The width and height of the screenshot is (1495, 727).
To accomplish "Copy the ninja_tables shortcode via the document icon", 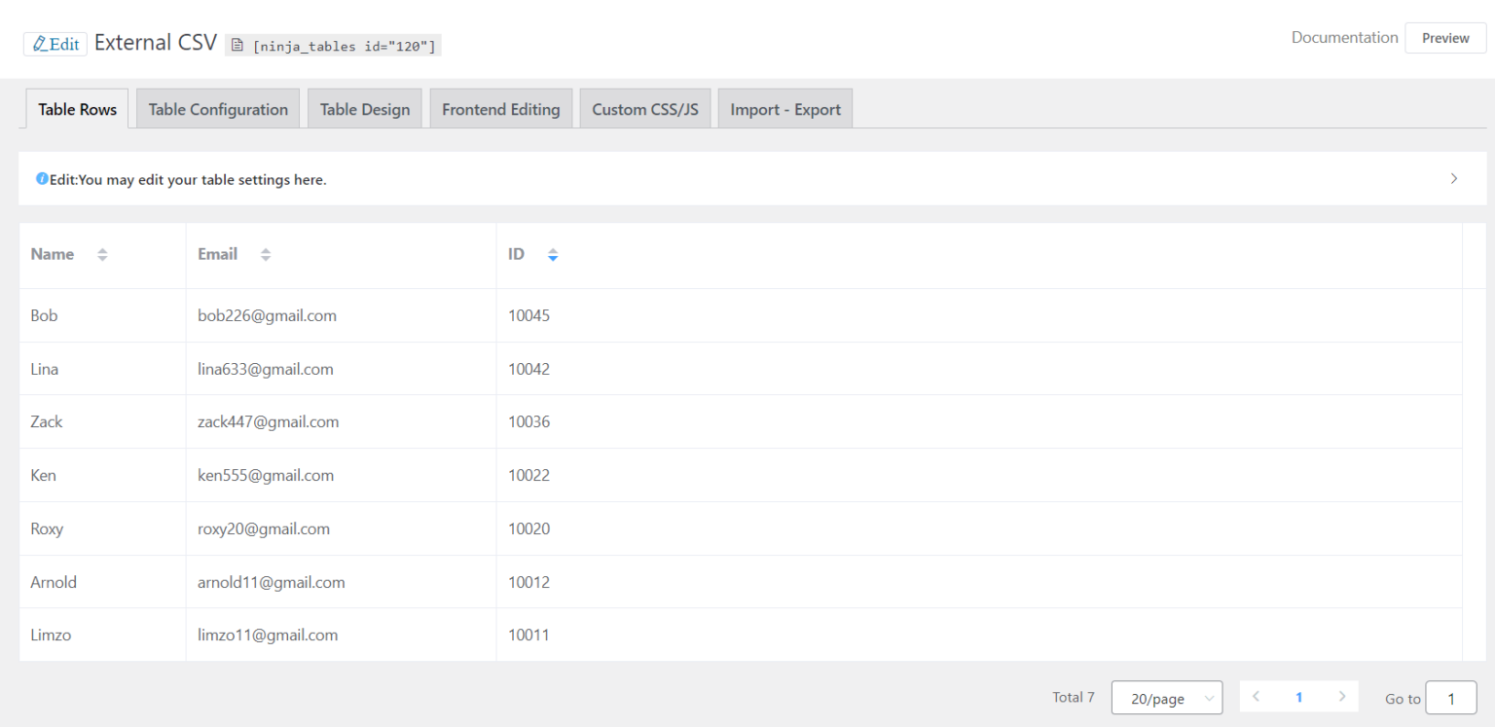I will click(237, 44).
